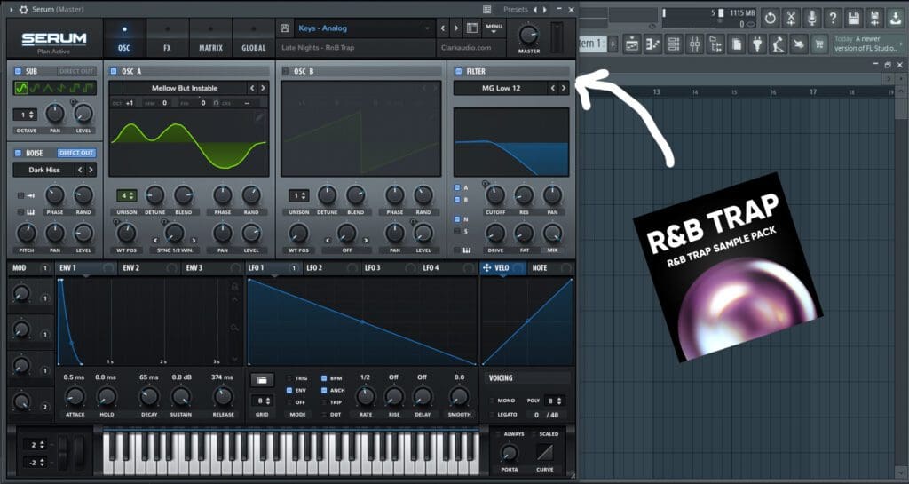Click filter CUTOFF knob
This screenshot has width=909, height=484.
pos(495,195)
